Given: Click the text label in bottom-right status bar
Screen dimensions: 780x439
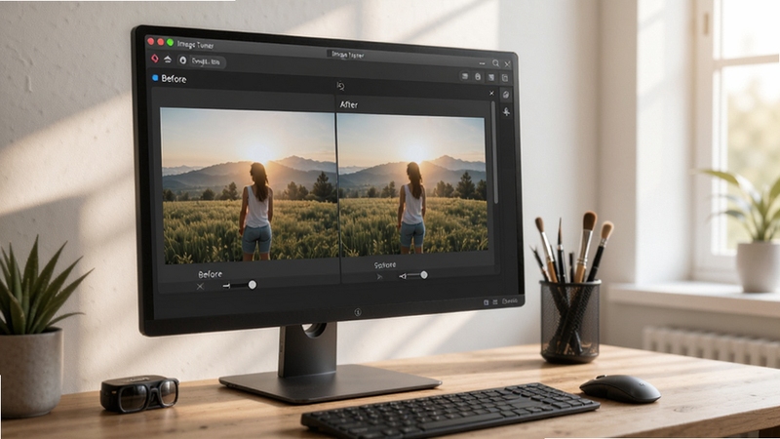Looking at the screenshot, I should pyautogui.click(x=510, y=301).
